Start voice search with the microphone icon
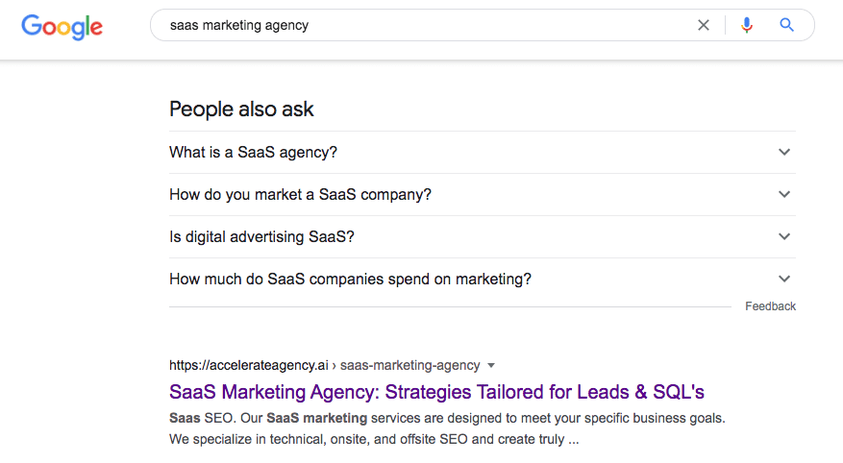The width and height of the screenshot is (843, 463). (x=747, y=26)
